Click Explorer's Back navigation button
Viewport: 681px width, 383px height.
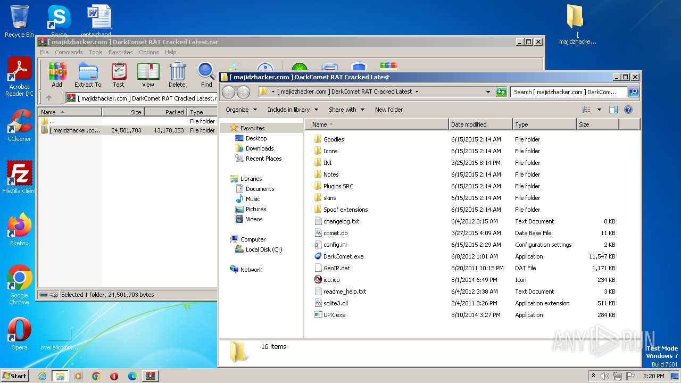[228, 92]
